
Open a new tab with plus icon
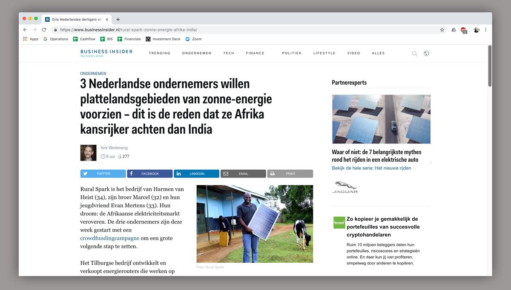[x=118, y=19]
